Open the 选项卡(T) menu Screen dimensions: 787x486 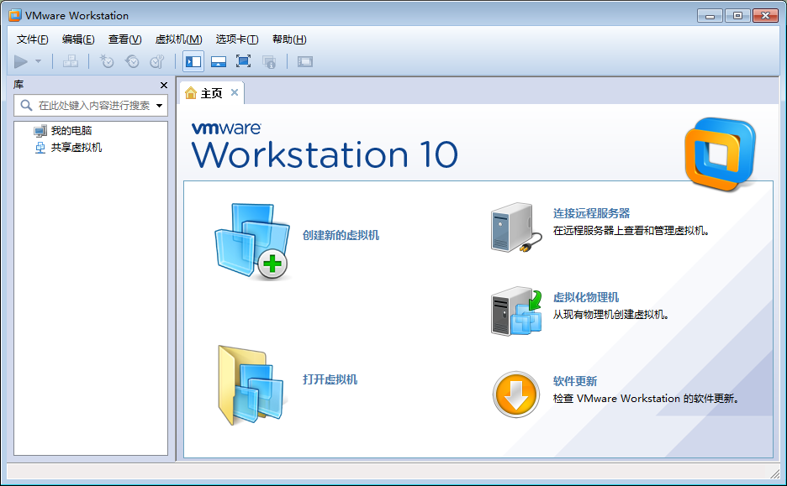(237, 39)
